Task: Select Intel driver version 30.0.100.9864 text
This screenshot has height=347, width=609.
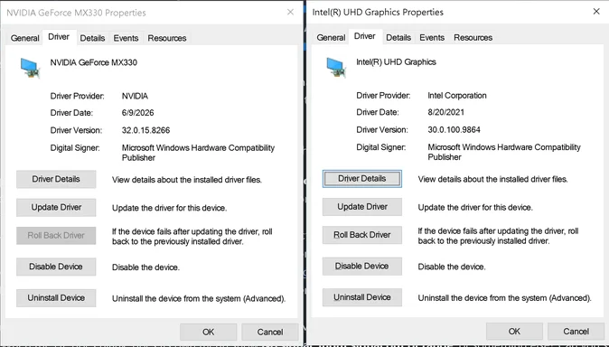Action: point(454,130)
